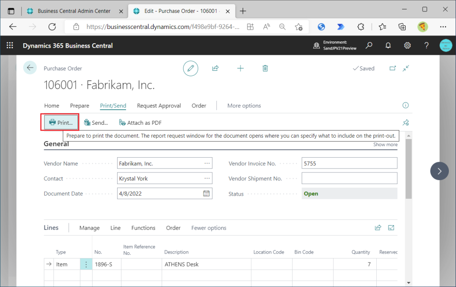Image resolution: width=456 pixels, height=287 pixels.
Task: Open browser extensions puzzle icon
Action: click(361, 27)
